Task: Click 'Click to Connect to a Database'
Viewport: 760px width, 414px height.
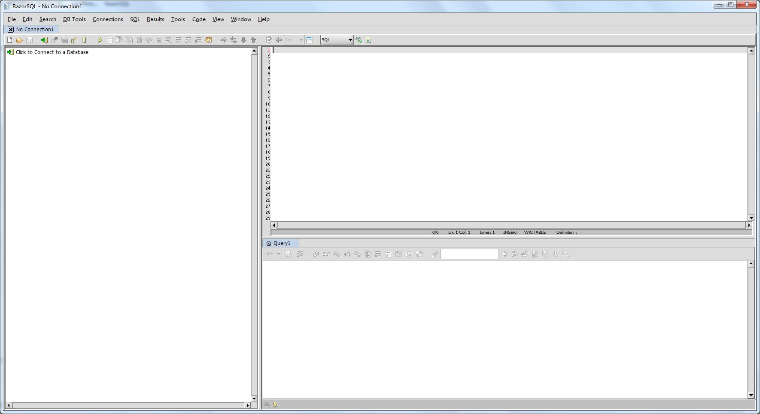Action: tap(52, 52)
